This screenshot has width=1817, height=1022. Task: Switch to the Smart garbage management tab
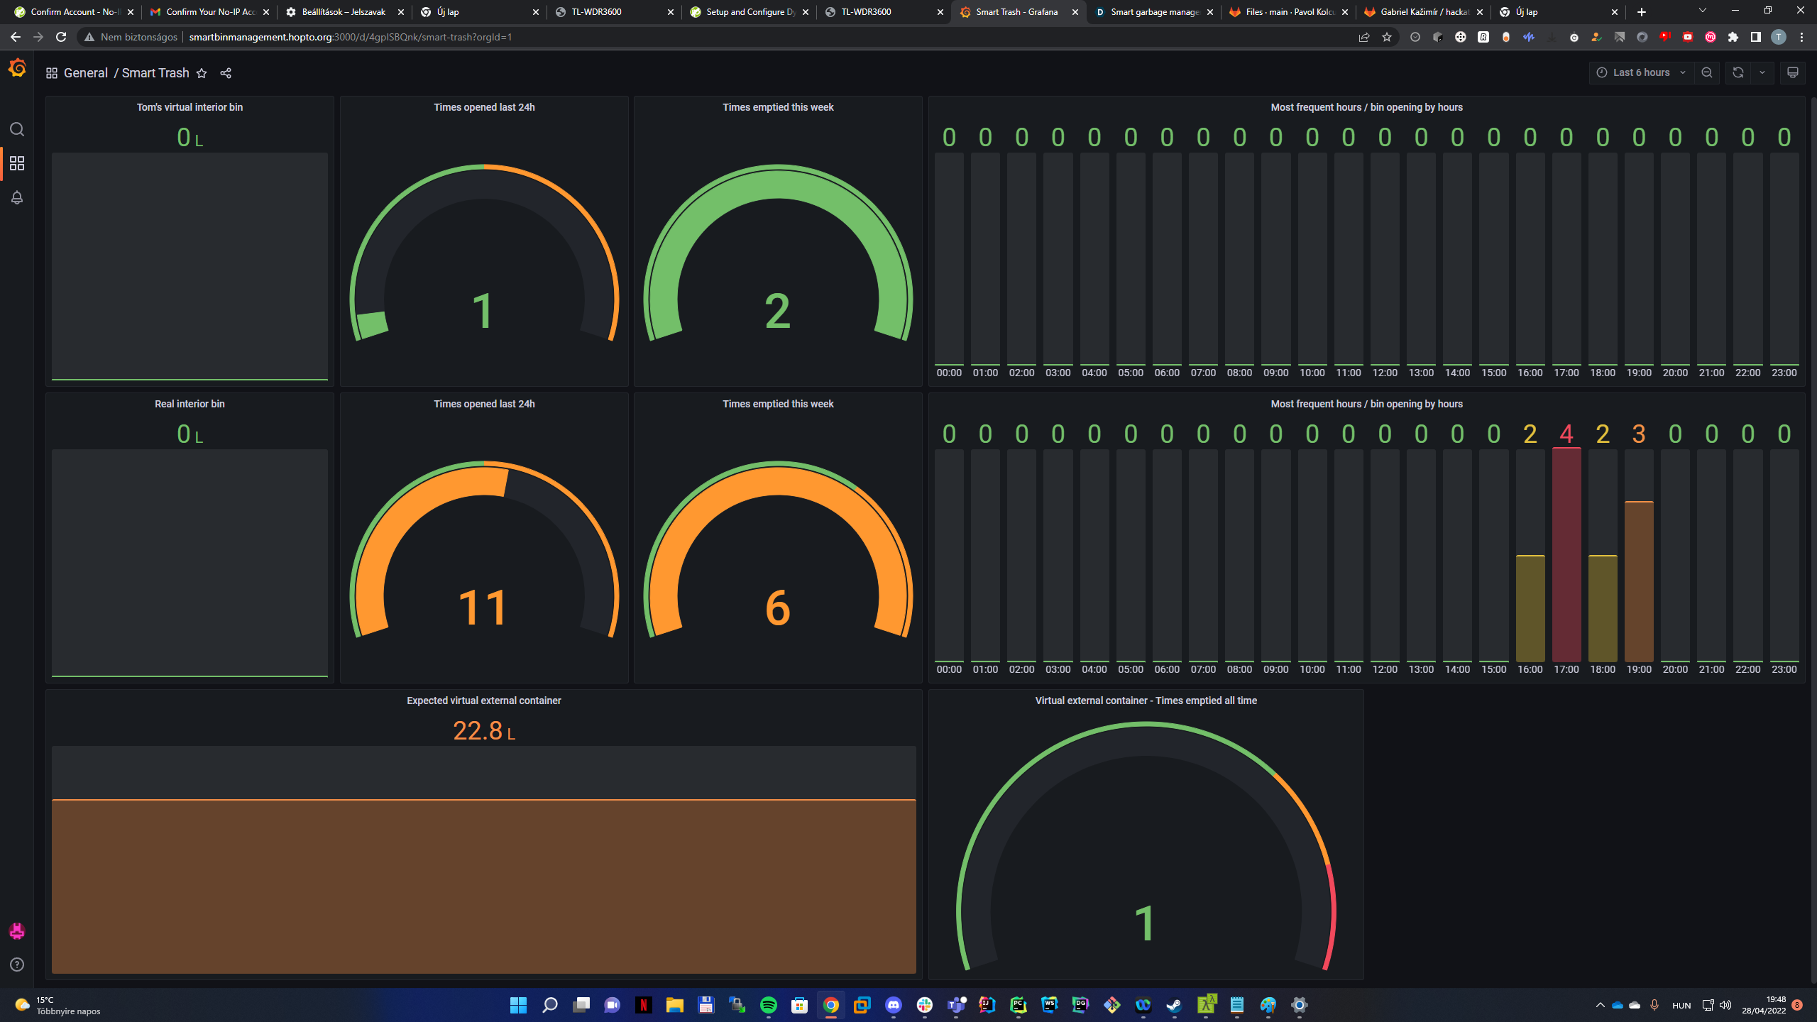(x=1153, y=12)
